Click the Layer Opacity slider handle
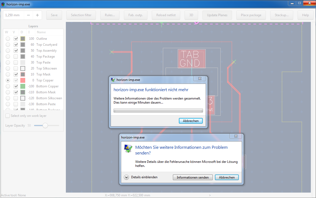Screen dimensions: 316x198 [x=45, y=125]
